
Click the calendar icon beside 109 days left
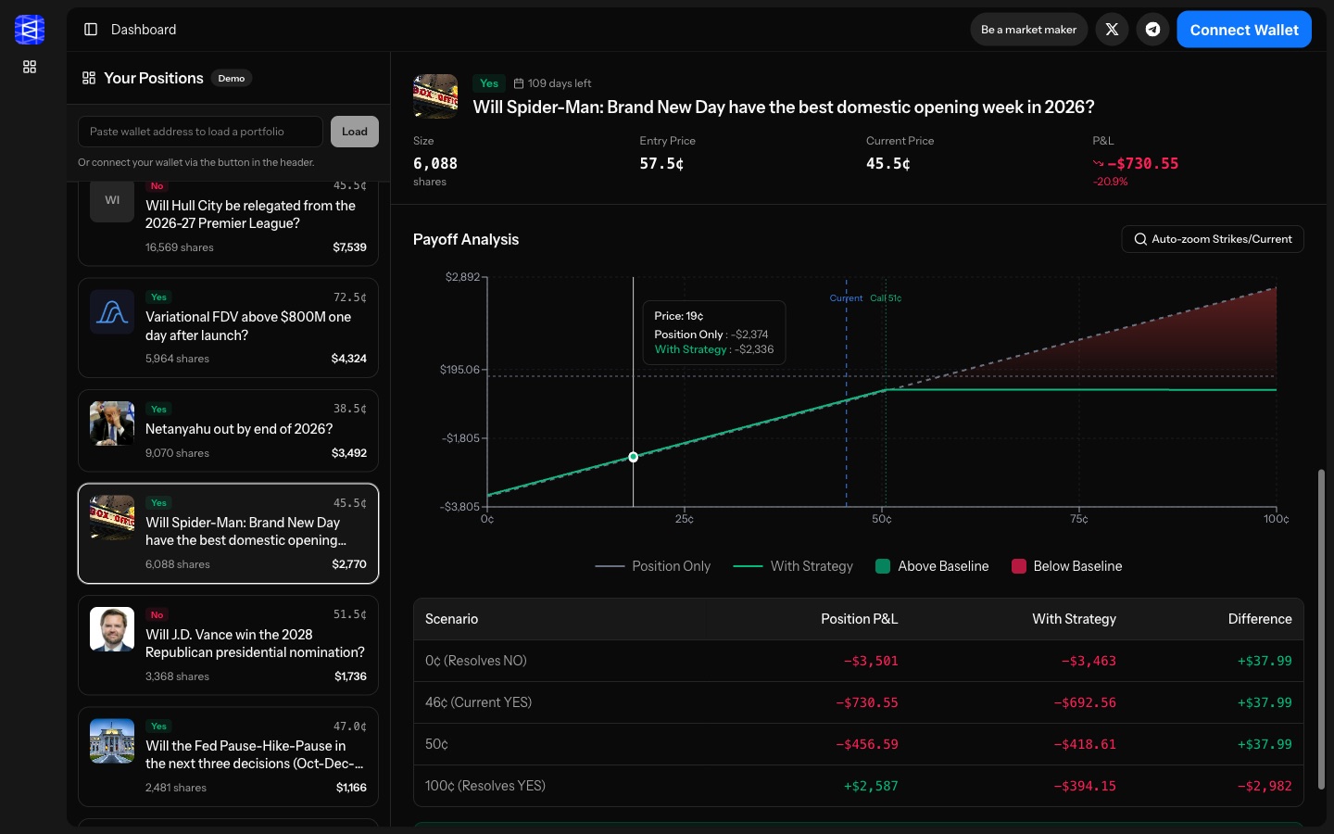(x=519, y=83)
